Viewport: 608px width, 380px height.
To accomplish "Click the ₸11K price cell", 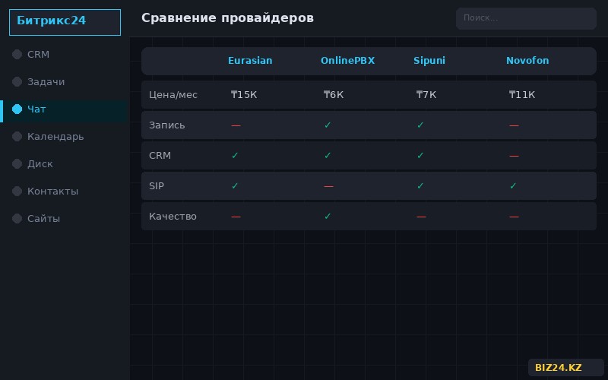I will (522, 94).
